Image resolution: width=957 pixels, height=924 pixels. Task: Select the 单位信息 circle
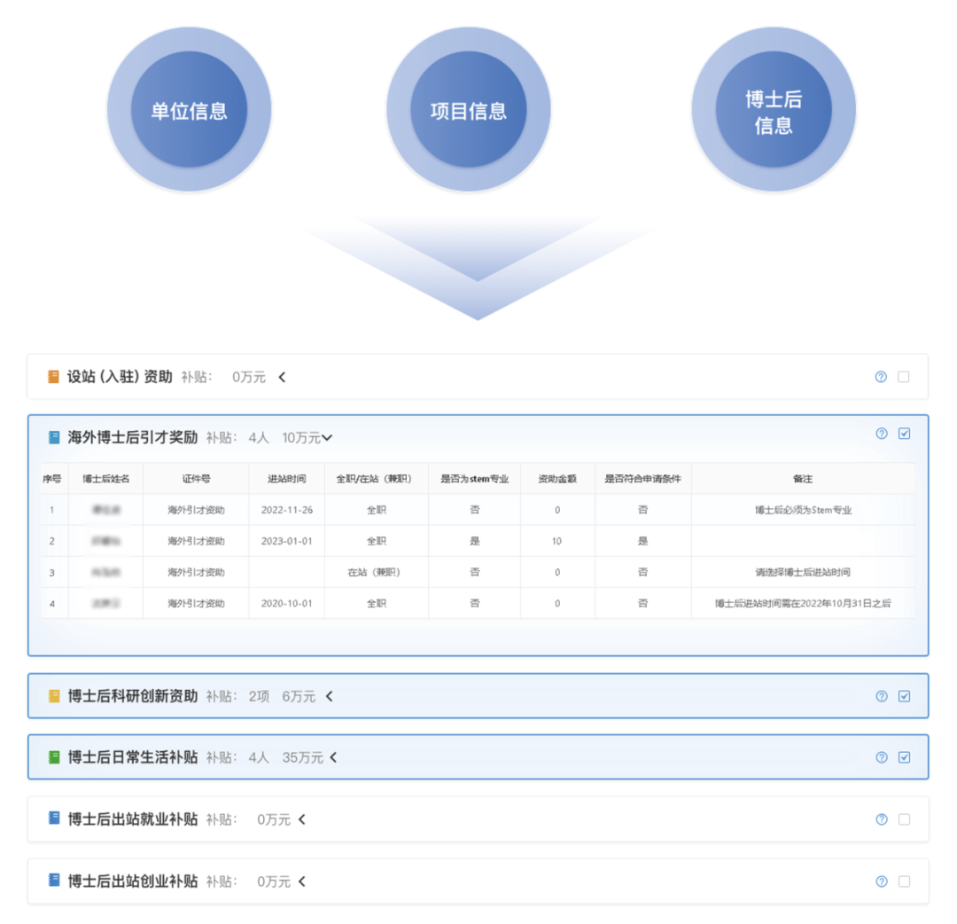tap(189, 110)
